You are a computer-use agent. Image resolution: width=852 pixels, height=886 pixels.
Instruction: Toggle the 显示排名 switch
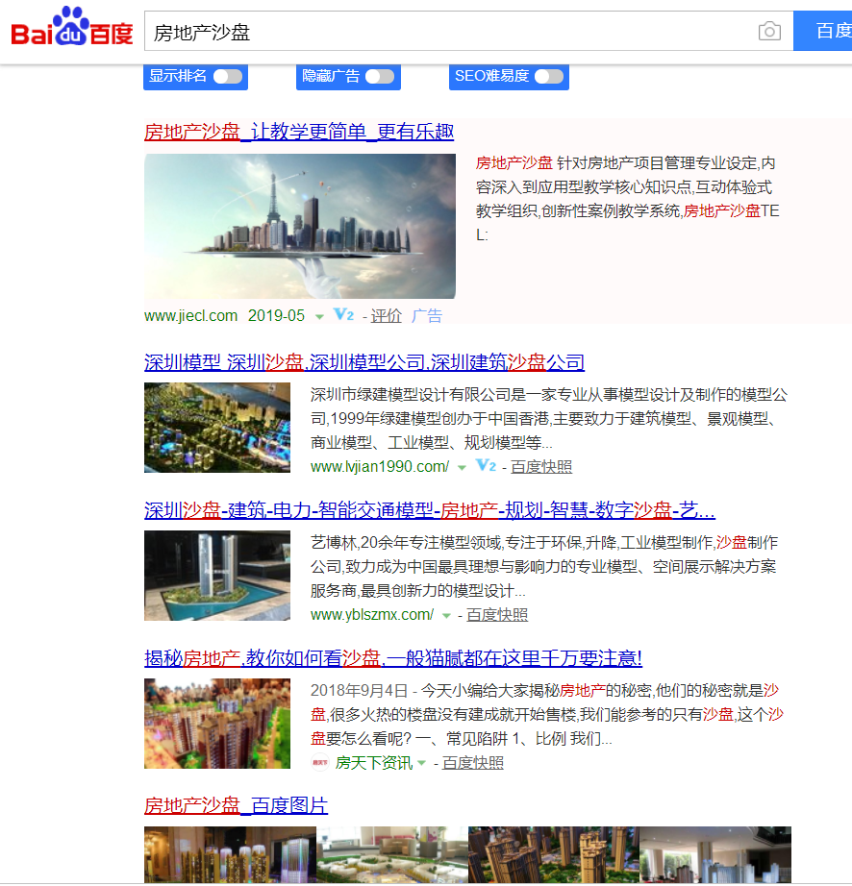coord(227,76)
